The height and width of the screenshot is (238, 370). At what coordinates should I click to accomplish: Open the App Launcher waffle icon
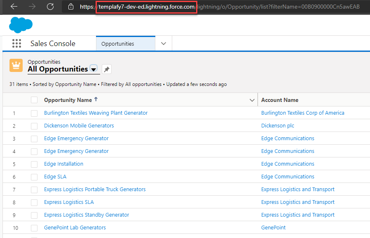[16, 43]
